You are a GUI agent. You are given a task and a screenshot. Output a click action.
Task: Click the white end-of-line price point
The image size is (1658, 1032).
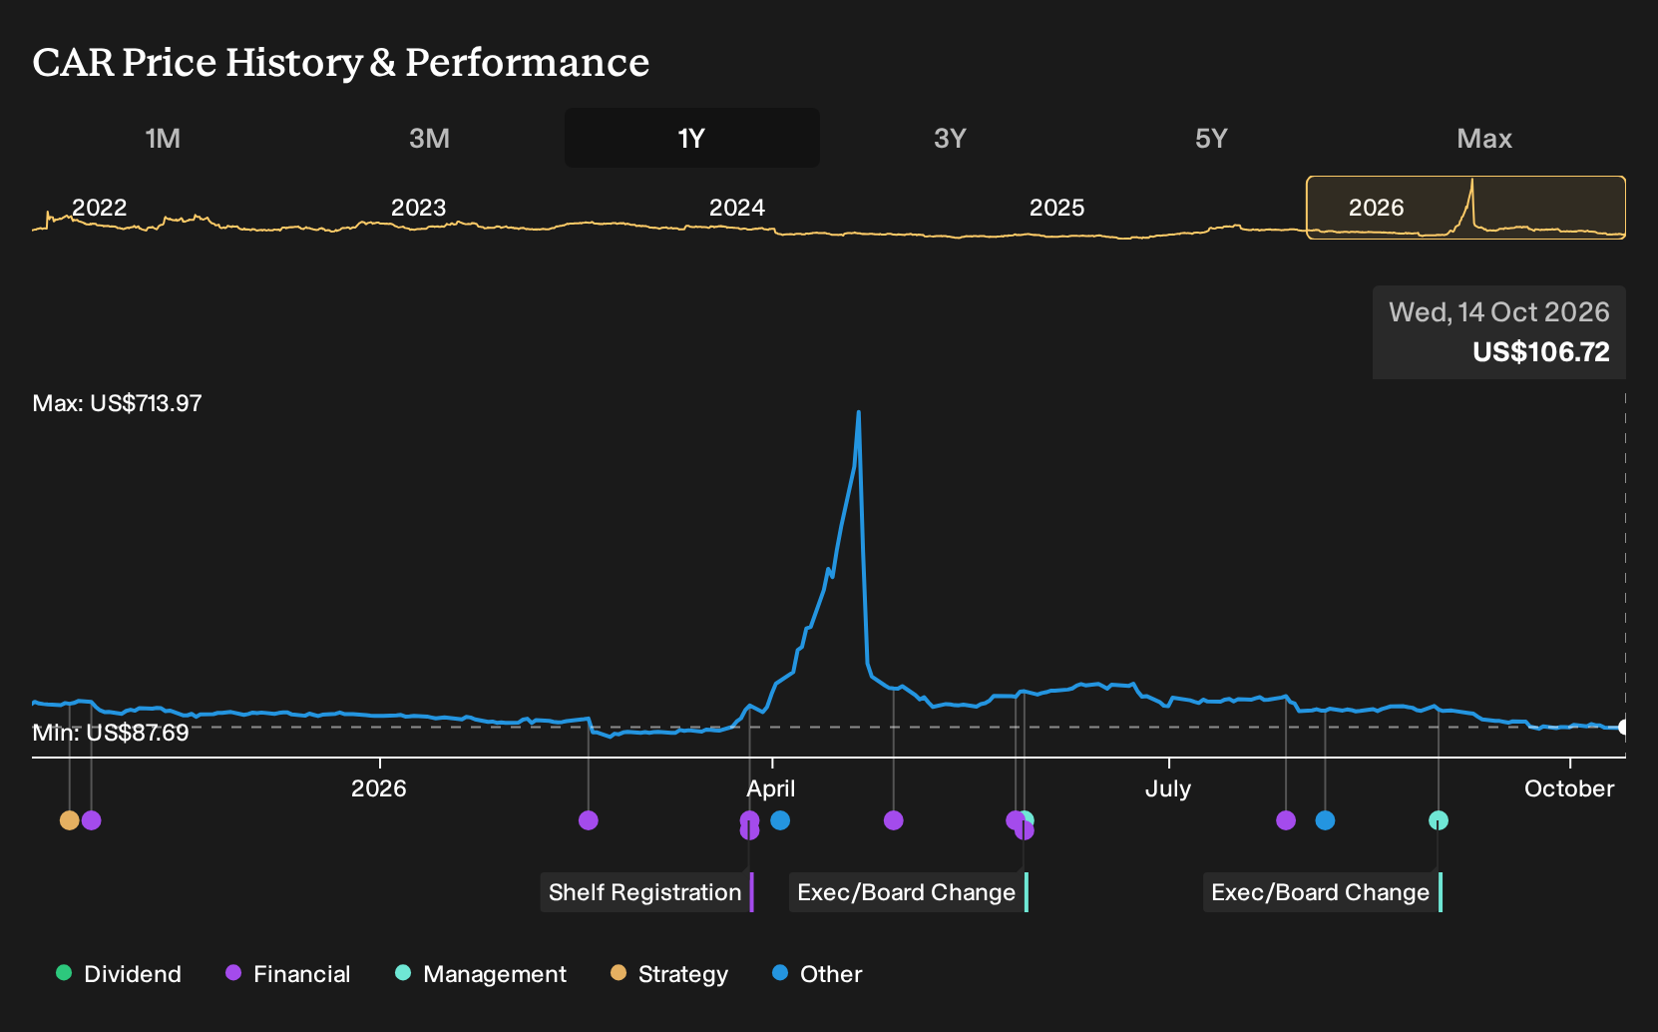1624,727
